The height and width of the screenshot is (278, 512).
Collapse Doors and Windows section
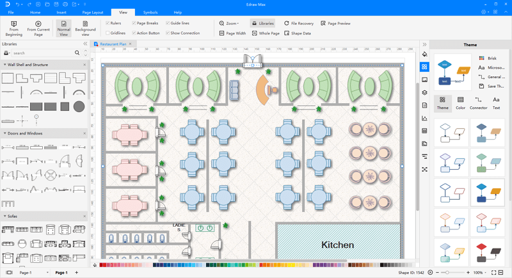point(5,133)
